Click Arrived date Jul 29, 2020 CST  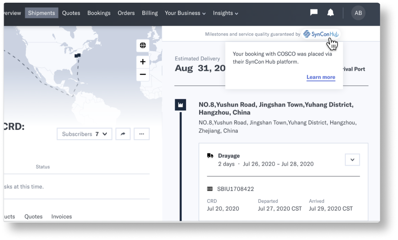click(x=331, y=209)
